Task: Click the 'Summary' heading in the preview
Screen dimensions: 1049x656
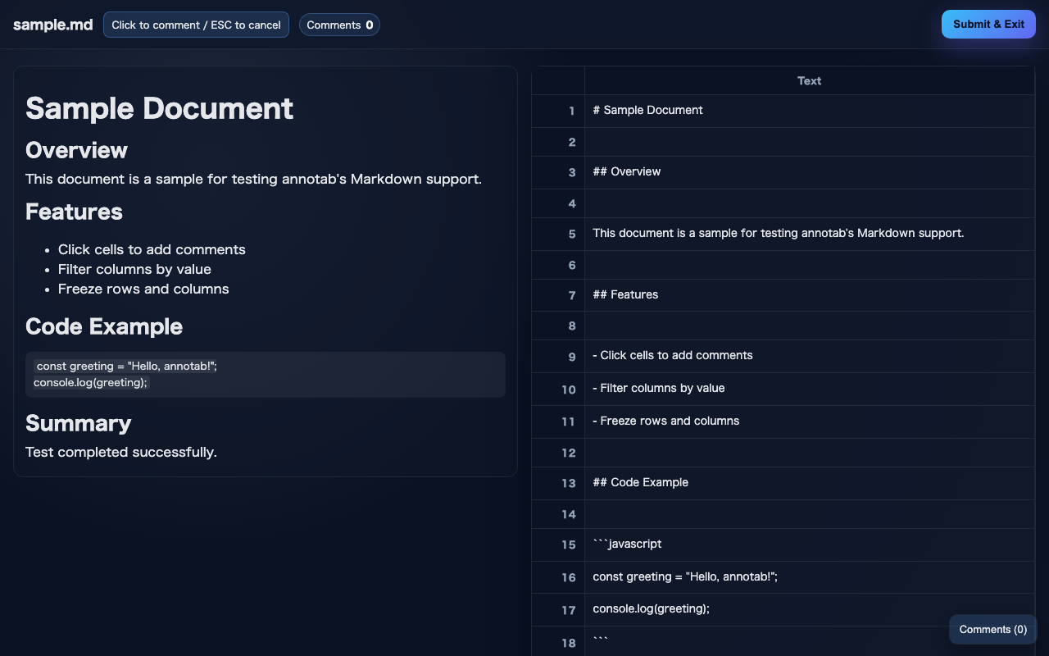Action: coord(78,423)
